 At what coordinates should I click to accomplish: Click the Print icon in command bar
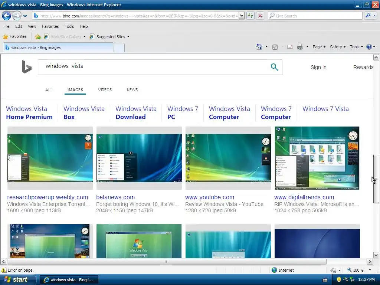coord(300,47)
